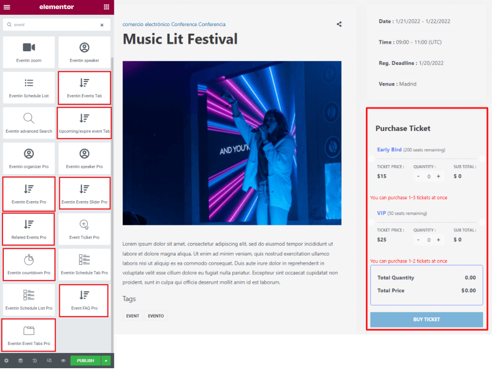Click the share icon above the event
This screenshot has width=492, height=372.
[339, 24]
